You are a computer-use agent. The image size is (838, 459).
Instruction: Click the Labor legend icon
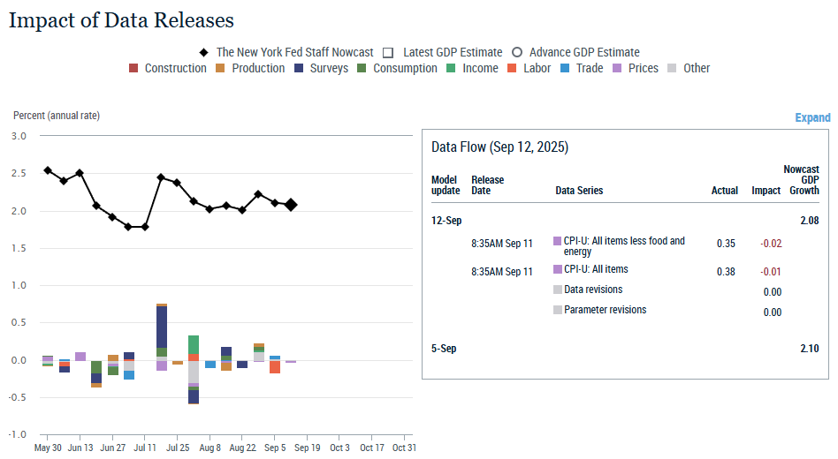pyautogui.click(x=512, y=69)
